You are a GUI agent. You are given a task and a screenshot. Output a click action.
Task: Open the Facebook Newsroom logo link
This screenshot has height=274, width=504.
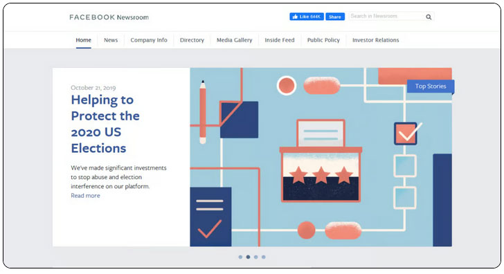[109, 17]
